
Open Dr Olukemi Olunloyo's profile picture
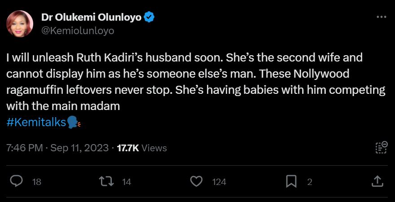pyautogui.click(x=20, y=24)
